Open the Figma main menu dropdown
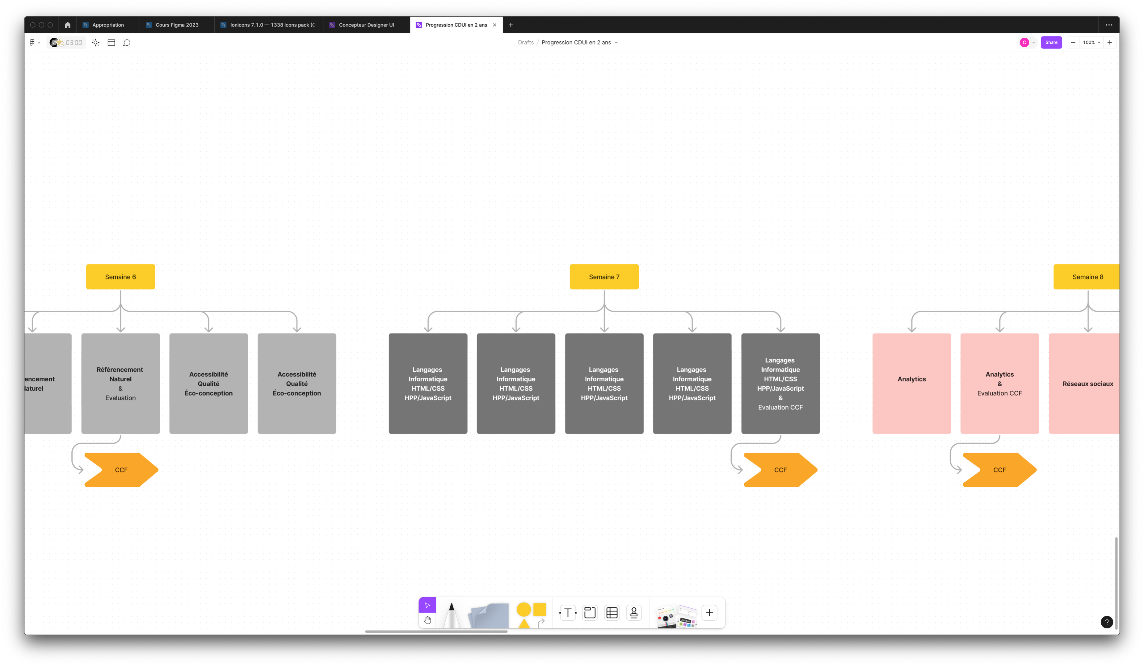 [x=35, y=43]
